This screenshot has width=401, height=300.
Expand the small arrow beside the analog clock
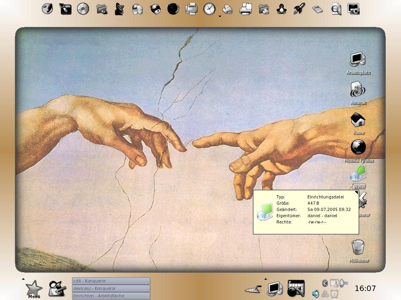pos(220,16)
